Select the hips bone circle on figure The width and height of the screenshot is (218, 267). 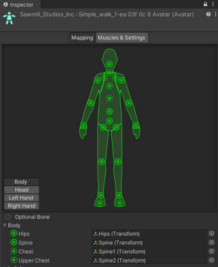(x=109, y=121)
